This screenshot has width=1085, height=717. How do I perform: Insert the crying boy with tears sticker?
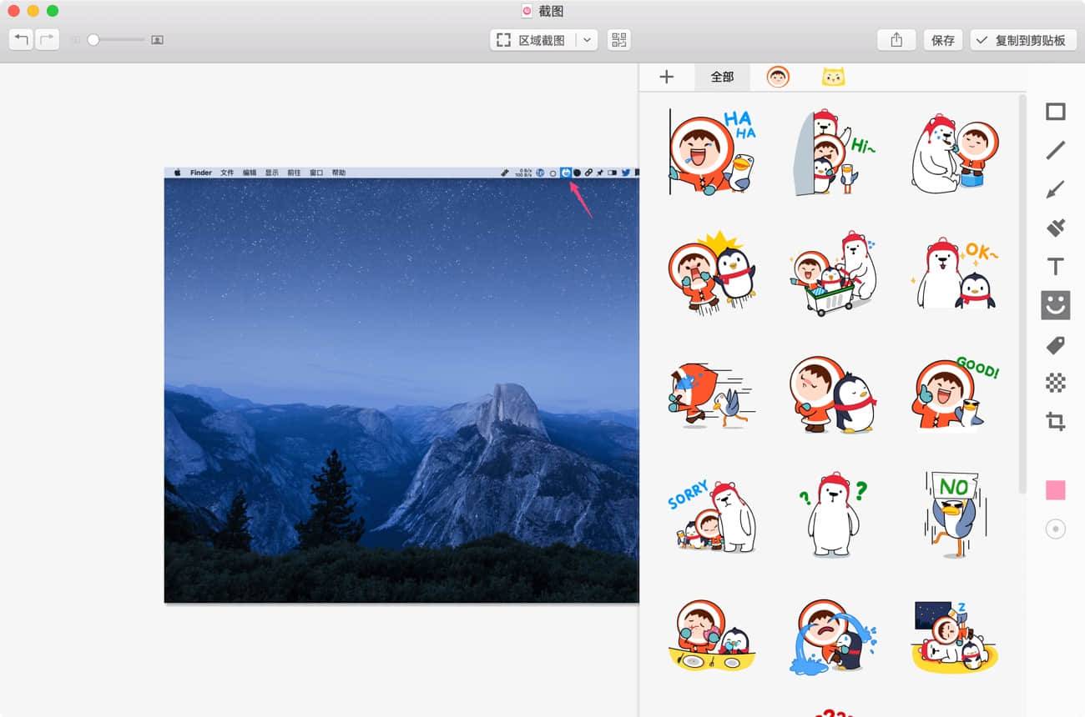[x=833, y=635]
